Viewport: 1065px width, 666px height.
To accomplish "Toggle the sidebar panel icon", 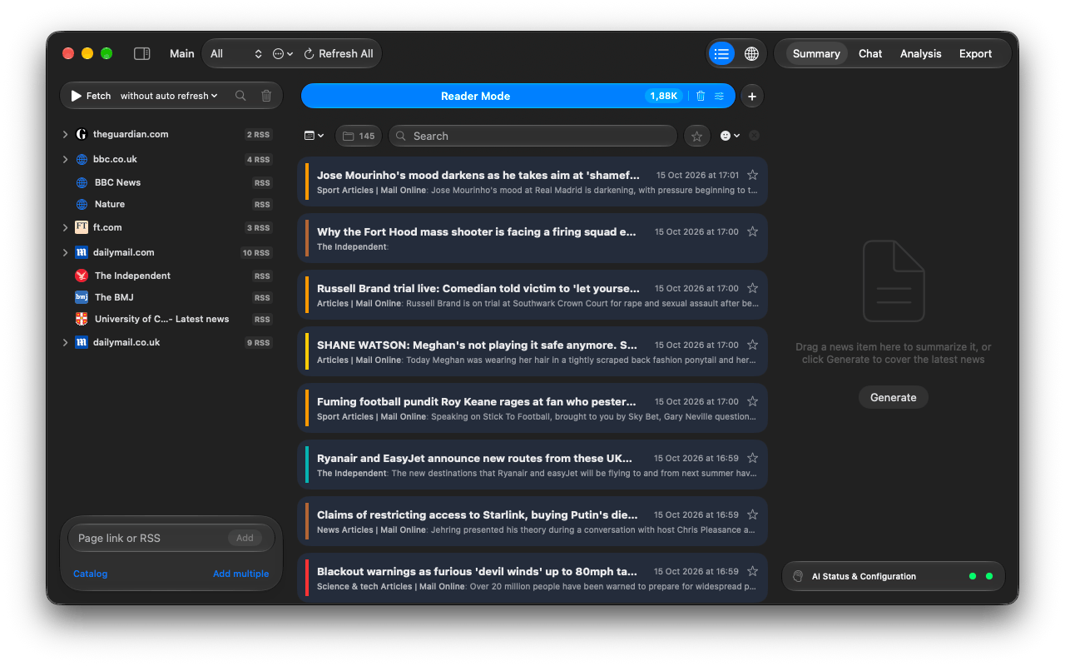I will 142,53.
